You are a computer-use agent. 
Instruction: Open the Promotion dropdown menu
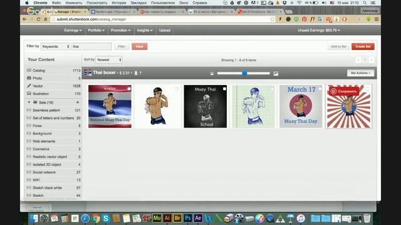(120, 31)
